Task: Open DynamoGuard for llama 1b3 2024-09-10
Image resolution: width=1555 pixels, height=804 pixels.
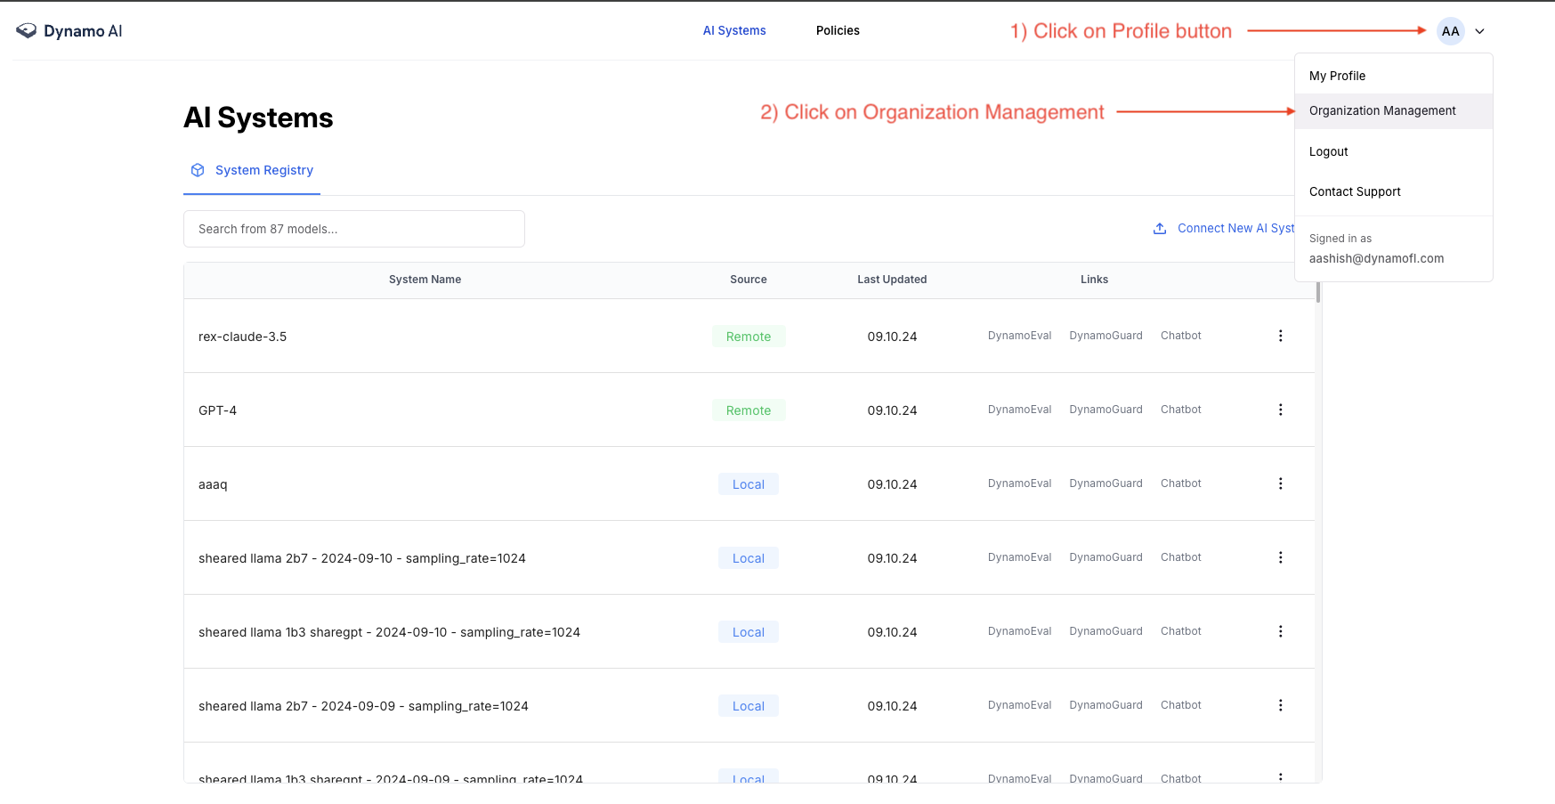Action: [x=1106, y=631]
